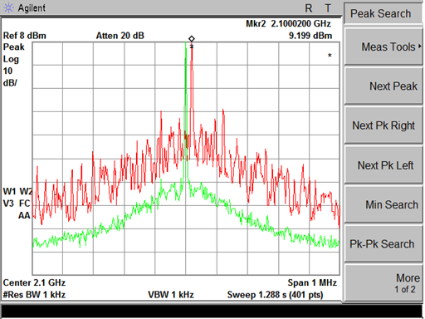
Task: Select the Mkr2 diamond marker on trace
Action: click(x=192, y=39)
